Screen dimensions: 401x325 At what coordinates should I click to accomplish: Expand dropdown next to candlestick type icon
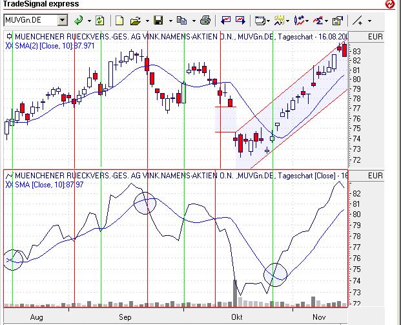pos(307,21)
